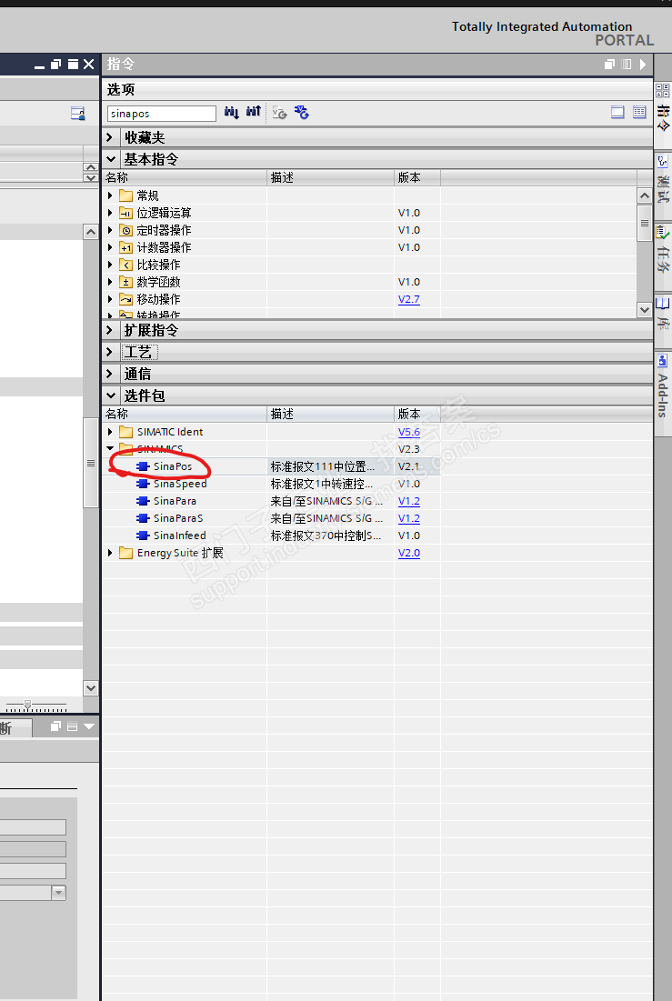The height and width of the screenshot is (1001, 672).
Task: Switch instruction pane to single-pane view icon
Action: [617, 113]
